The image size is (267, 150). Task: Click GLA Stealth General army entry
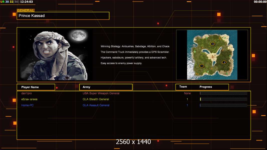click(96, 99)
